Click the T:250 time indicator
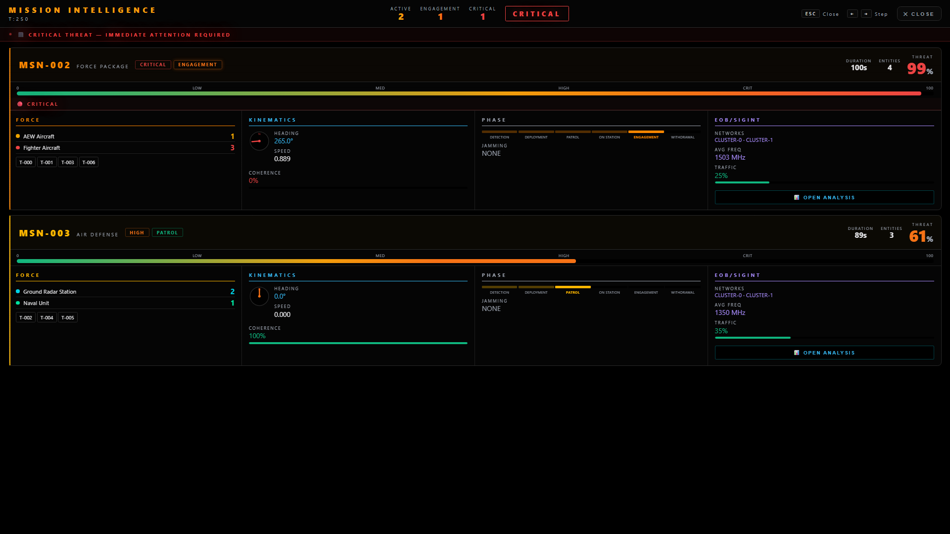The width and height of the screenshot is (950, 534). coord(19,19)
